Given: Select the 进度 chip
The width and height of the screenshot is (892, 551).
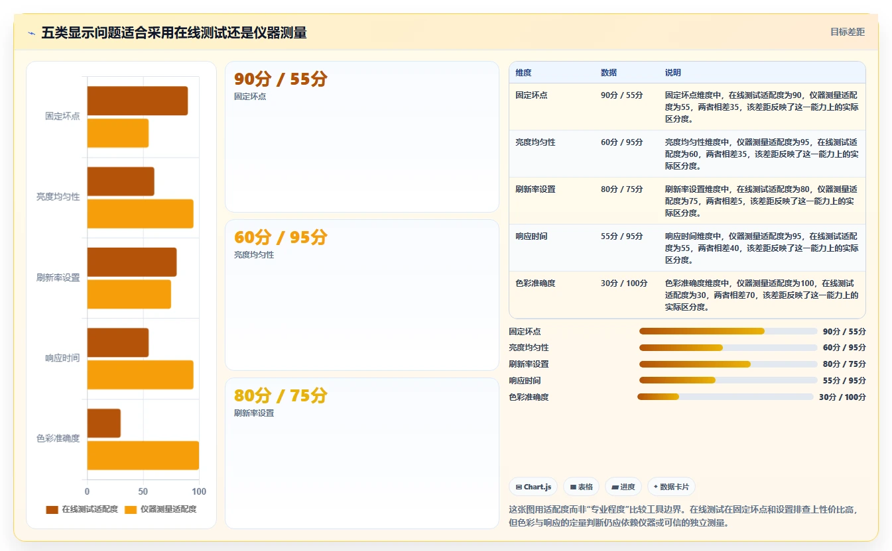Looking at the screenshot, I should 623,487.
